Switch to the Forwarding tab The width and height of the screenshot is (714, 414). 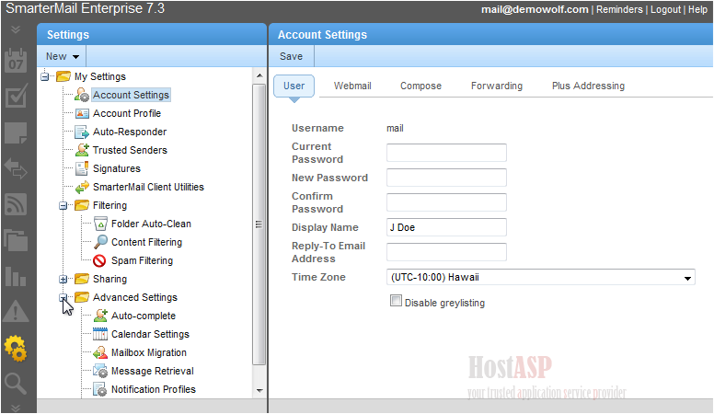tap(497, 86)
